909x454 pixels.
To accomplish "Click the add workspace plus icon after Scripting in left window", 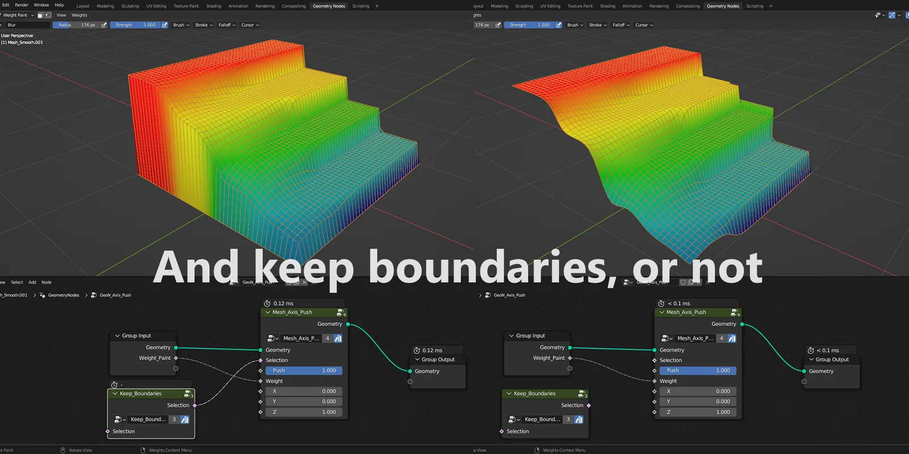I will pyautogui.click(x=377, y=6).
